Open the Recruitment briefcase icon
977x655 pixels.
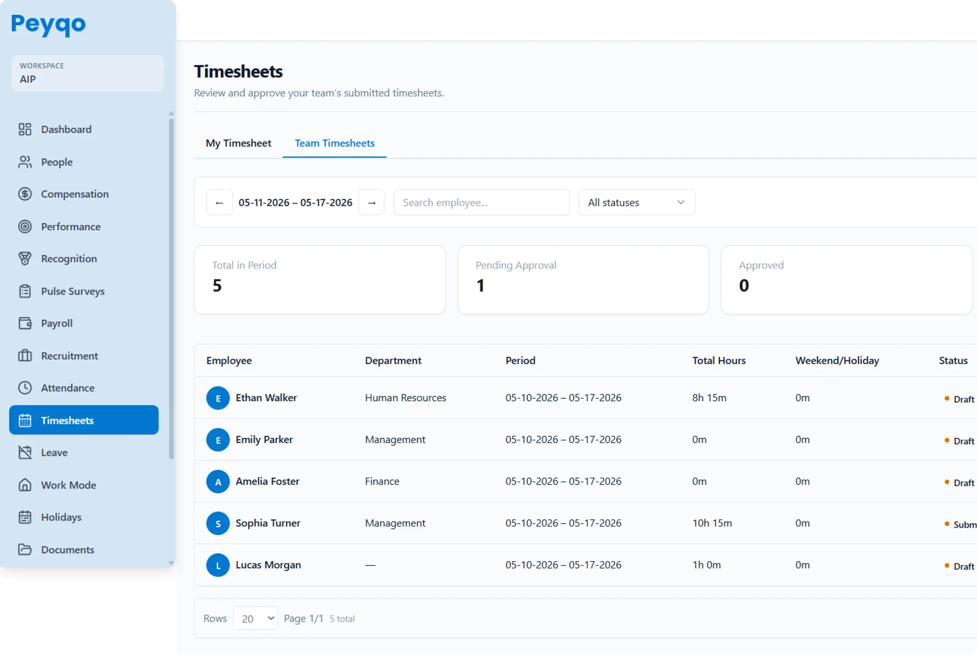coord(25,355)
